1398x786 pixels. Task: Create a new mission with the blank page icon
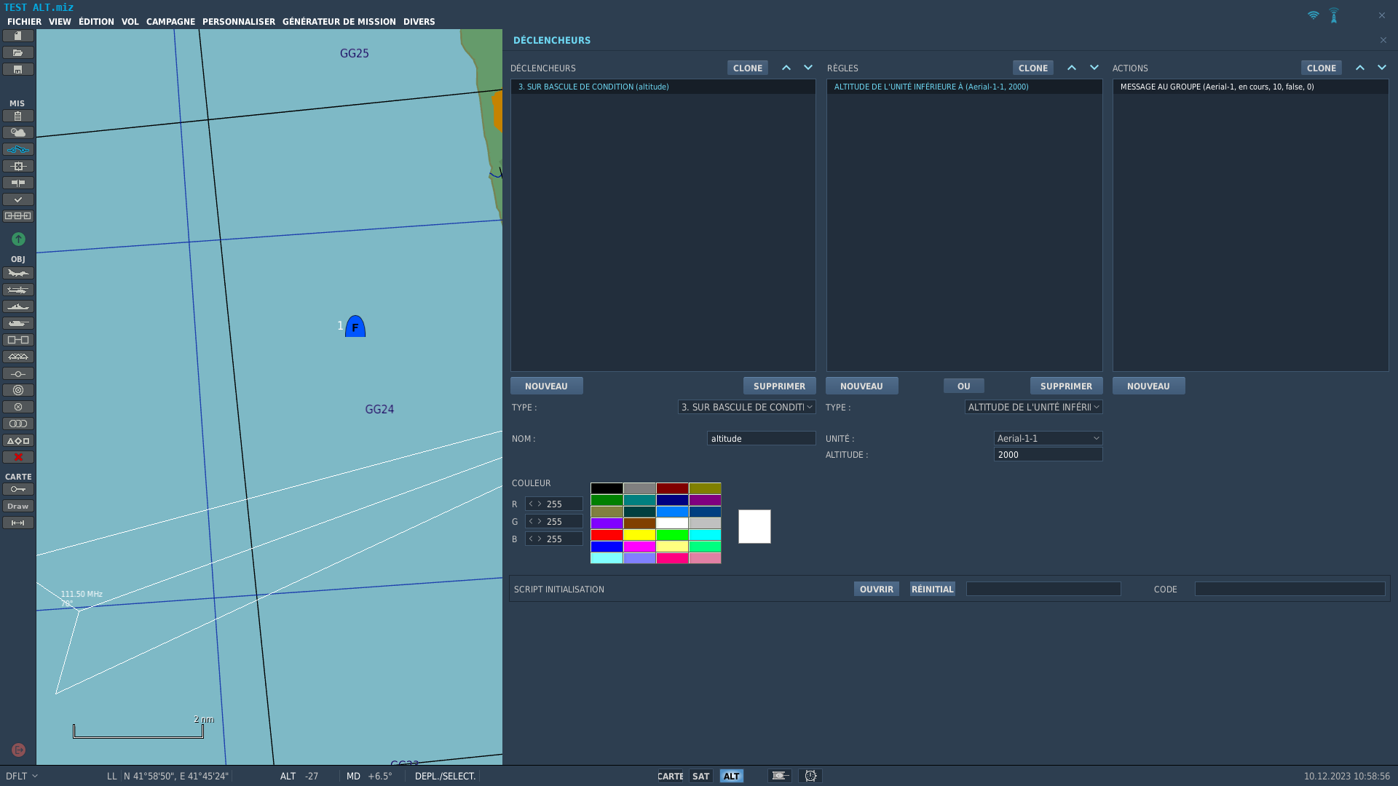click(x=18, y=36)
